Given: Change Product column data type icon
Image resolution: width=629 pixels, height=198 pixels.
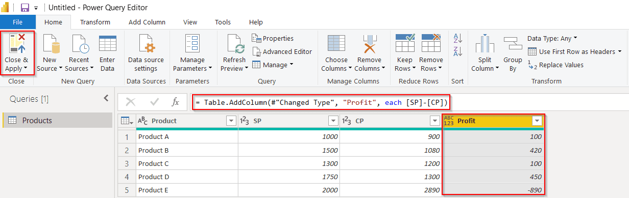Looking at the screenshot, I should [x=143, y=121].
